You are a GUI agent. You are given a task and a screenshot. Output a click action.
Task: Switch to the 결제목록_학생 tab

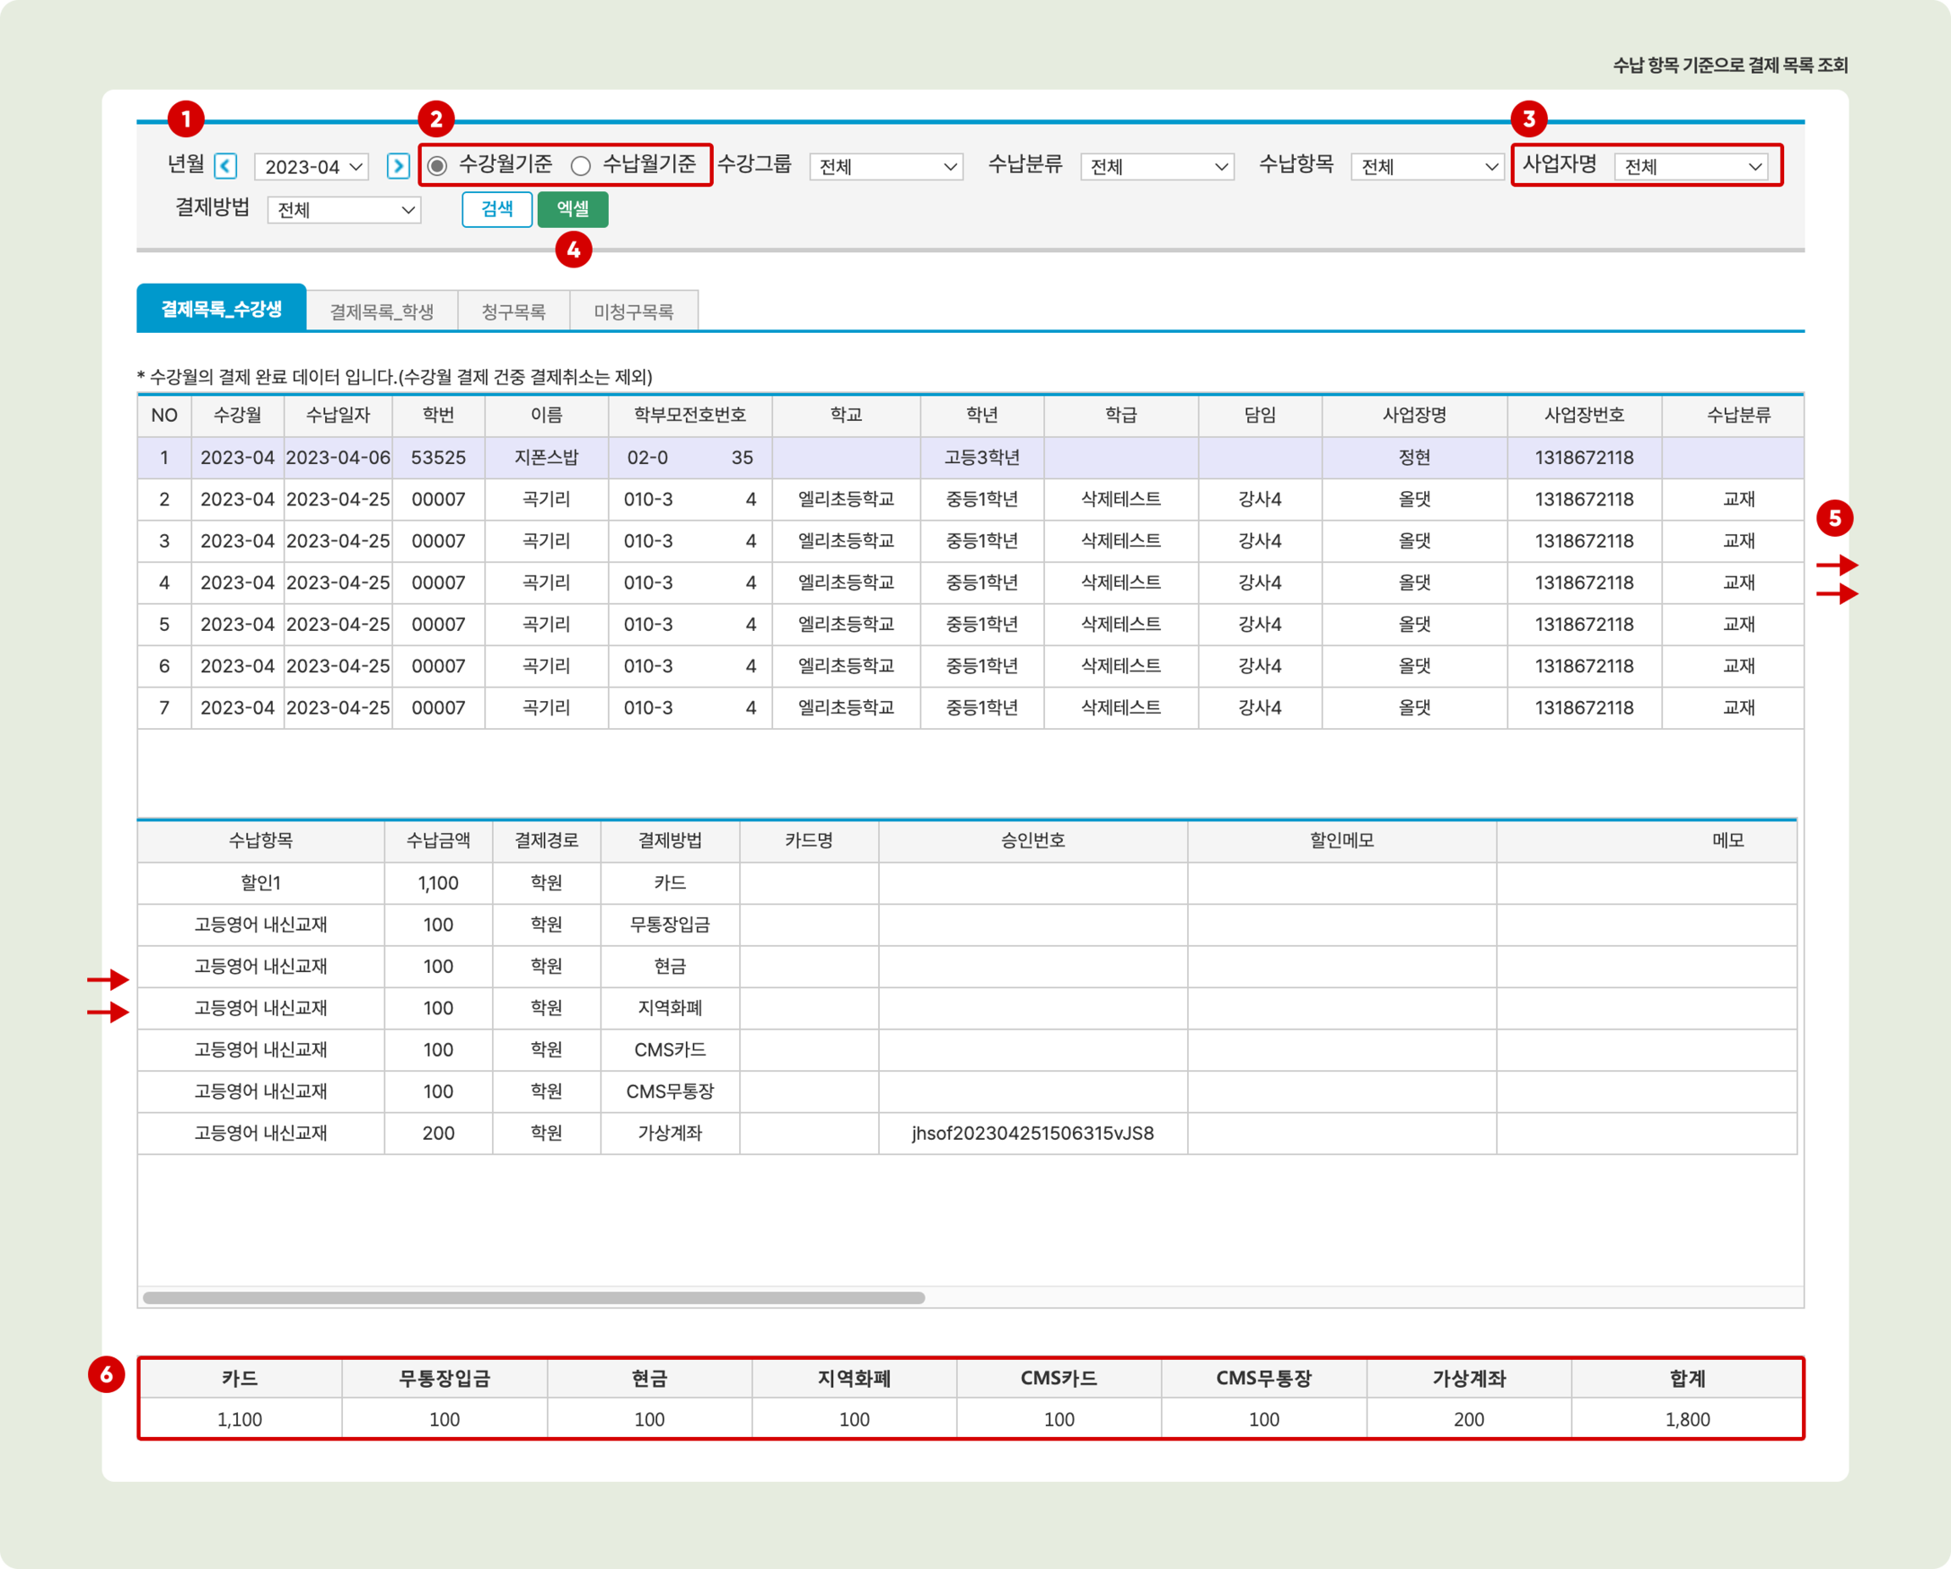click(x=381, y=311)
